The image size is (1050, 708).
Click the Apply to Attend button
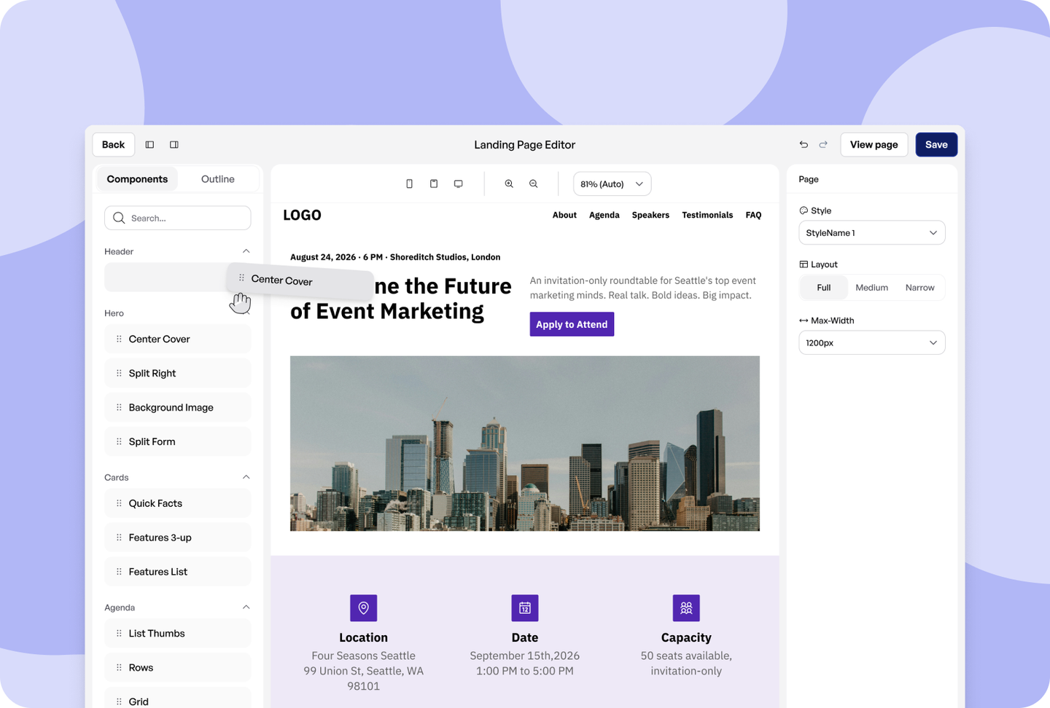pos(572,324)
